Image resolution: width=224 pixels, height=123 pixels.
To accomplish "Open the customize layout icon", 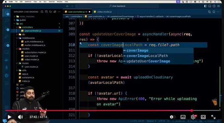I will (218, 6).
